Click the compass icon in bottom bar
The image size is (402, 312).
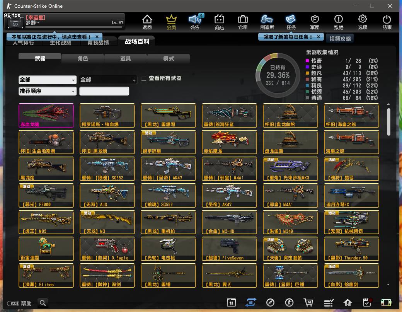(270, 303)
